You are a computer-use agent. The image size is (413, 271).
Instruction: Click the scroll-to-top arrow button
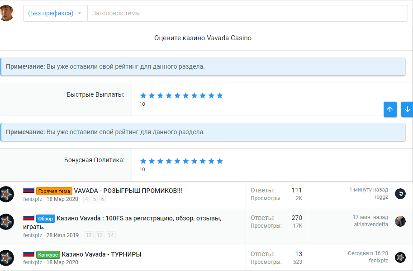click(390, 109)
